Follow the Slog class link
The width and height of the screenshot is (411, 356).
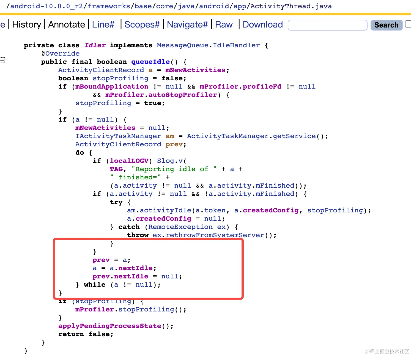tap(165, 161)
